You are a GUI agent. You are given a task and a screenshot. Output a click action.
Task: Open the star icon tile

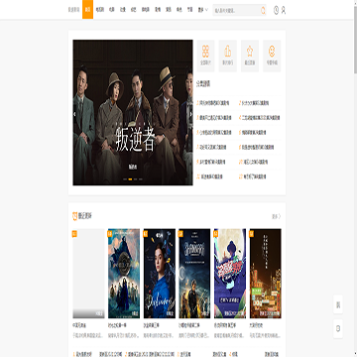pyautogui.click(x=250, y=56)
